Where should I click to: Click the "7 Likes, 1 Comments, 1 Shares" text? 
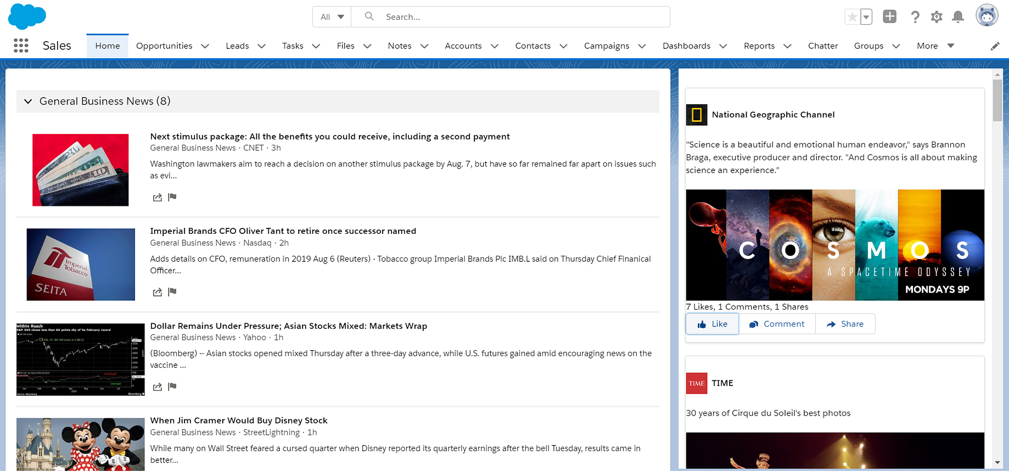point(747,307)
